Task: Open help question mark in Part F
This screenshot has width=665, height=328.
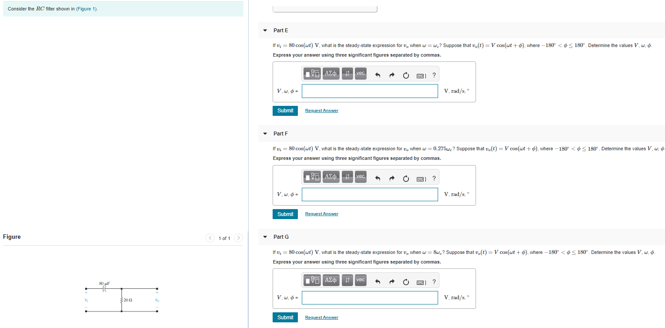Action: coord(434,179)
